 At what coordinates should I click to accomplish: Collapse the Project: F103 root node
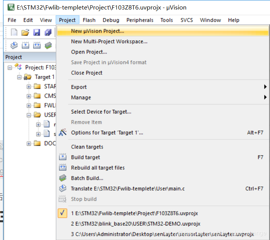point(10,68)
